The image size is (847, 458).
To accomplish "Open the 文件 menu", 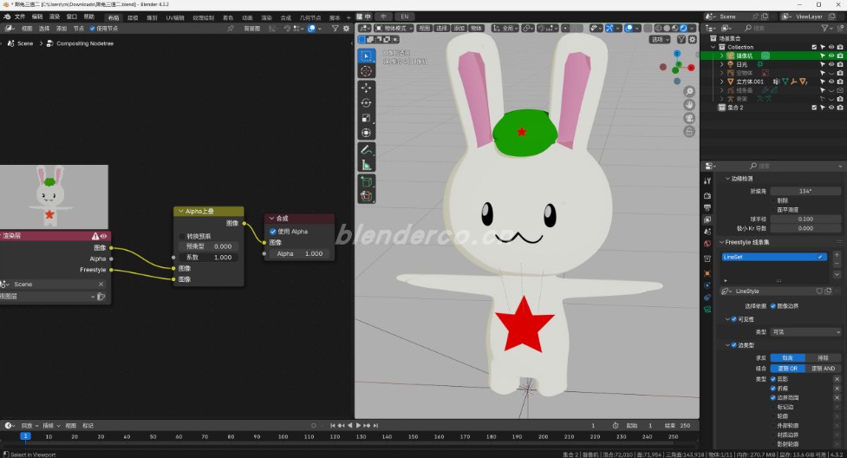I will [x=20, y=16].
